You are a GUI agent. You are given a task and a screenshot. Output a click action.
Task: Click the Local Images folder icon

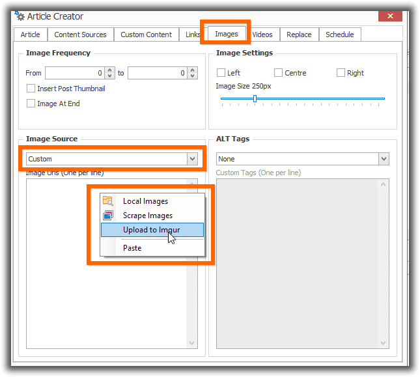point(108,201)
